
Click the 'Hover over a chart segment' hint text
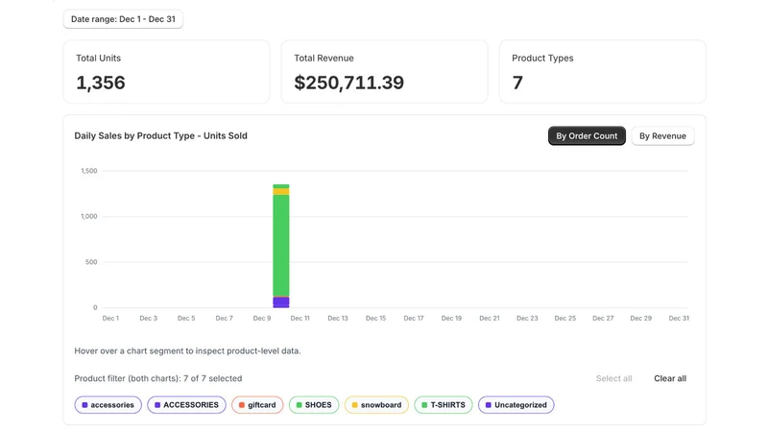click(x=187, y=351)
